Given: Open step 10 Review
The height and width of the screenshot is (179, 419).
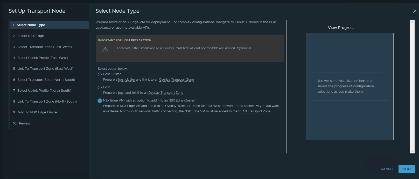Looking at the screenshot, I should click(x=24, y=123).
